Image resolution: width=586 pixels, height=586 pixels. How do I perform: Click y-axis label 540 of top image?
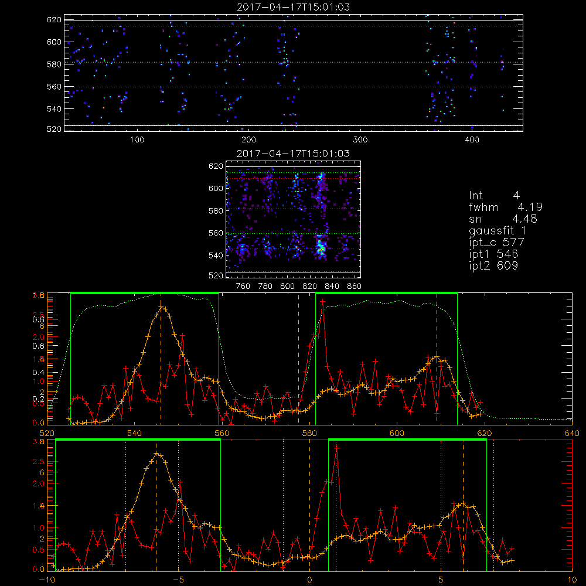coord(54,109)
